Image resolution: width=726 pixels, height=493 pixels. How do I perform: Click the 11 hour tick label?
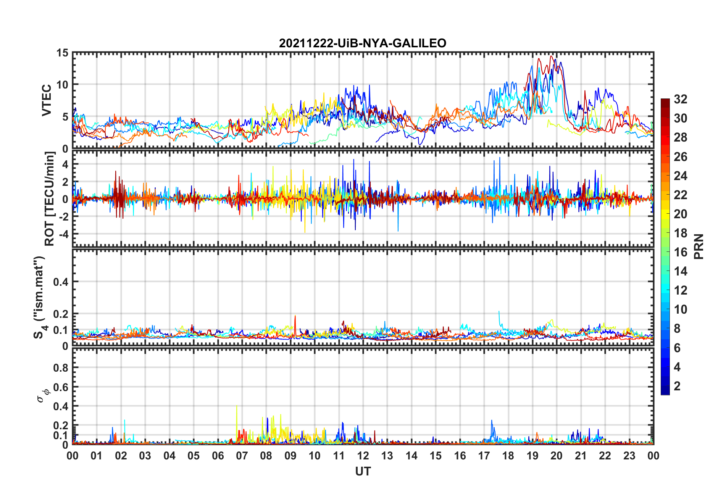tap(339, 456)
